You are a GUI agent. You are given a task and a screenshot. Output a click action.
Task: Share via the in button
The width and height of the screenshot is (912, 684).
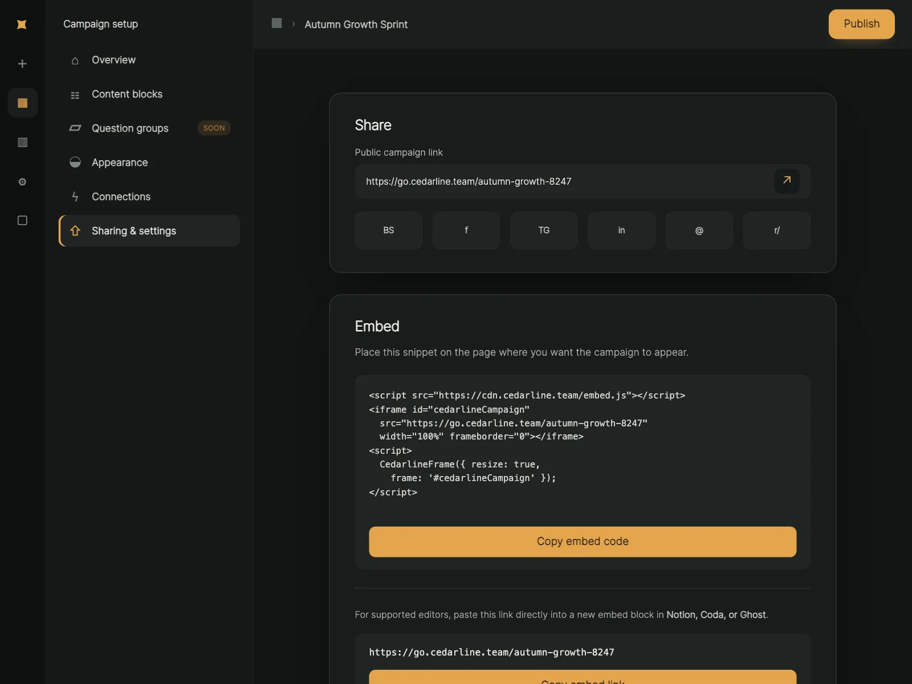pos(621,230)
